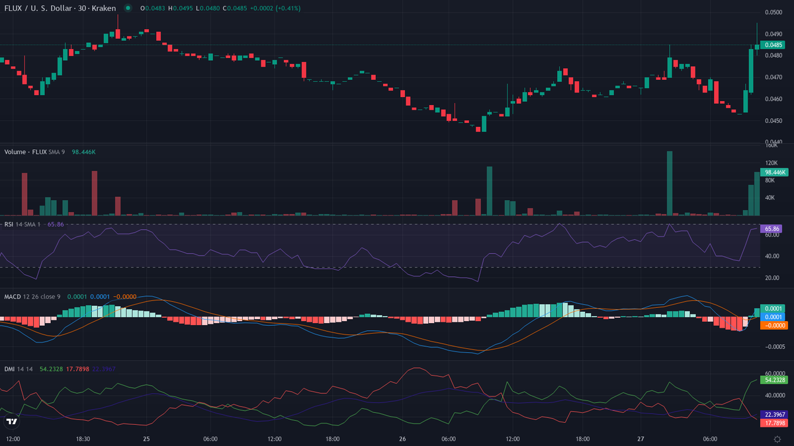This screenshot has width=794, height=446.
Task: Click the 40K volume axis label
Action: pyautogui.click(x=769, y=198)
